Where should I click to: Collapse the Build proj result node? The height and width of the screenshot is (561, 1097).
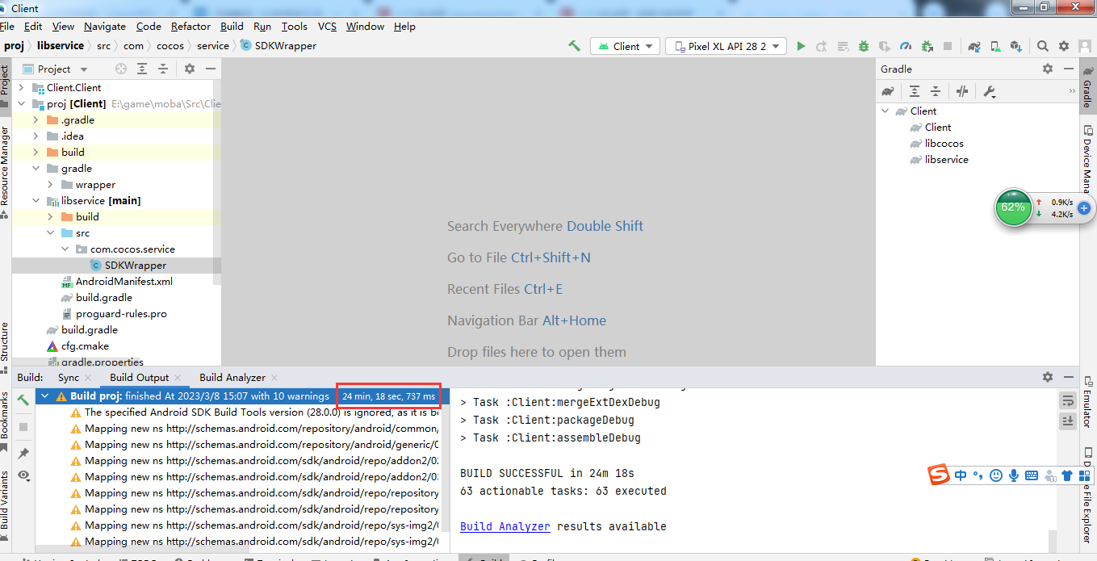[44, 396]
